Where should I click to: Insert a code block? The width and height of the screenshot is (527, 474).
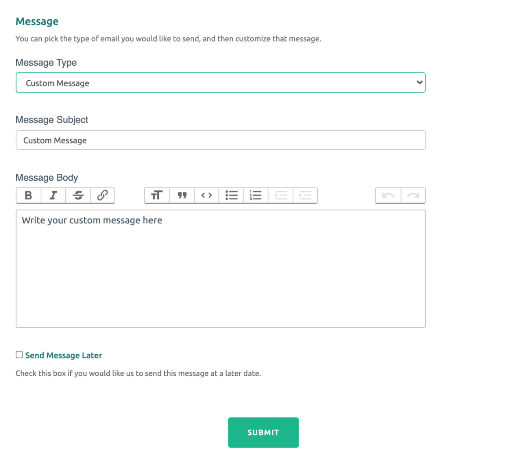pos(206,195)
